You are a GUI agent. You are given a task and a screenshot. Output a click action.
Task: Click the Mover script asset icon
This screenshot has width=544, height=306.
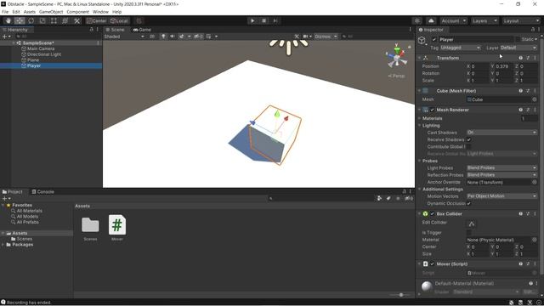[117, 225]
